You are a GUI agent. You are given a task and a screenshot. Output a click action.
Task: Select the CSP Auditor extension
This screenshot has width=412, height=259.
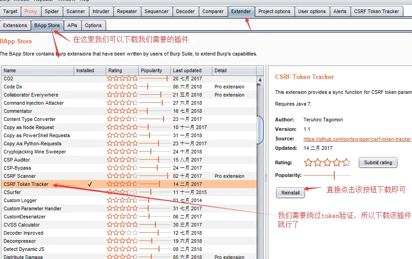129,160
